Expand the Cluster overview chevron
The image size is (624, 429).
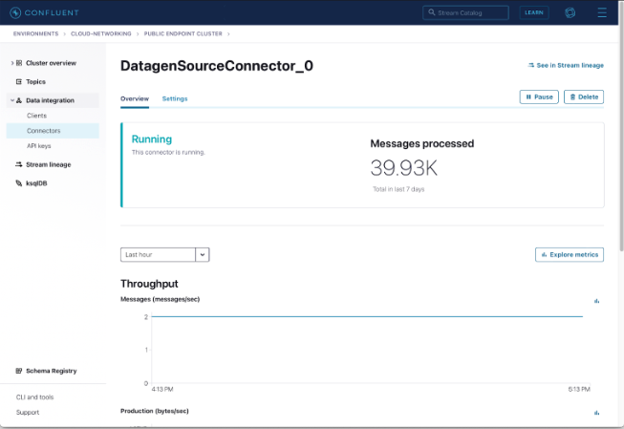(12, 63)
